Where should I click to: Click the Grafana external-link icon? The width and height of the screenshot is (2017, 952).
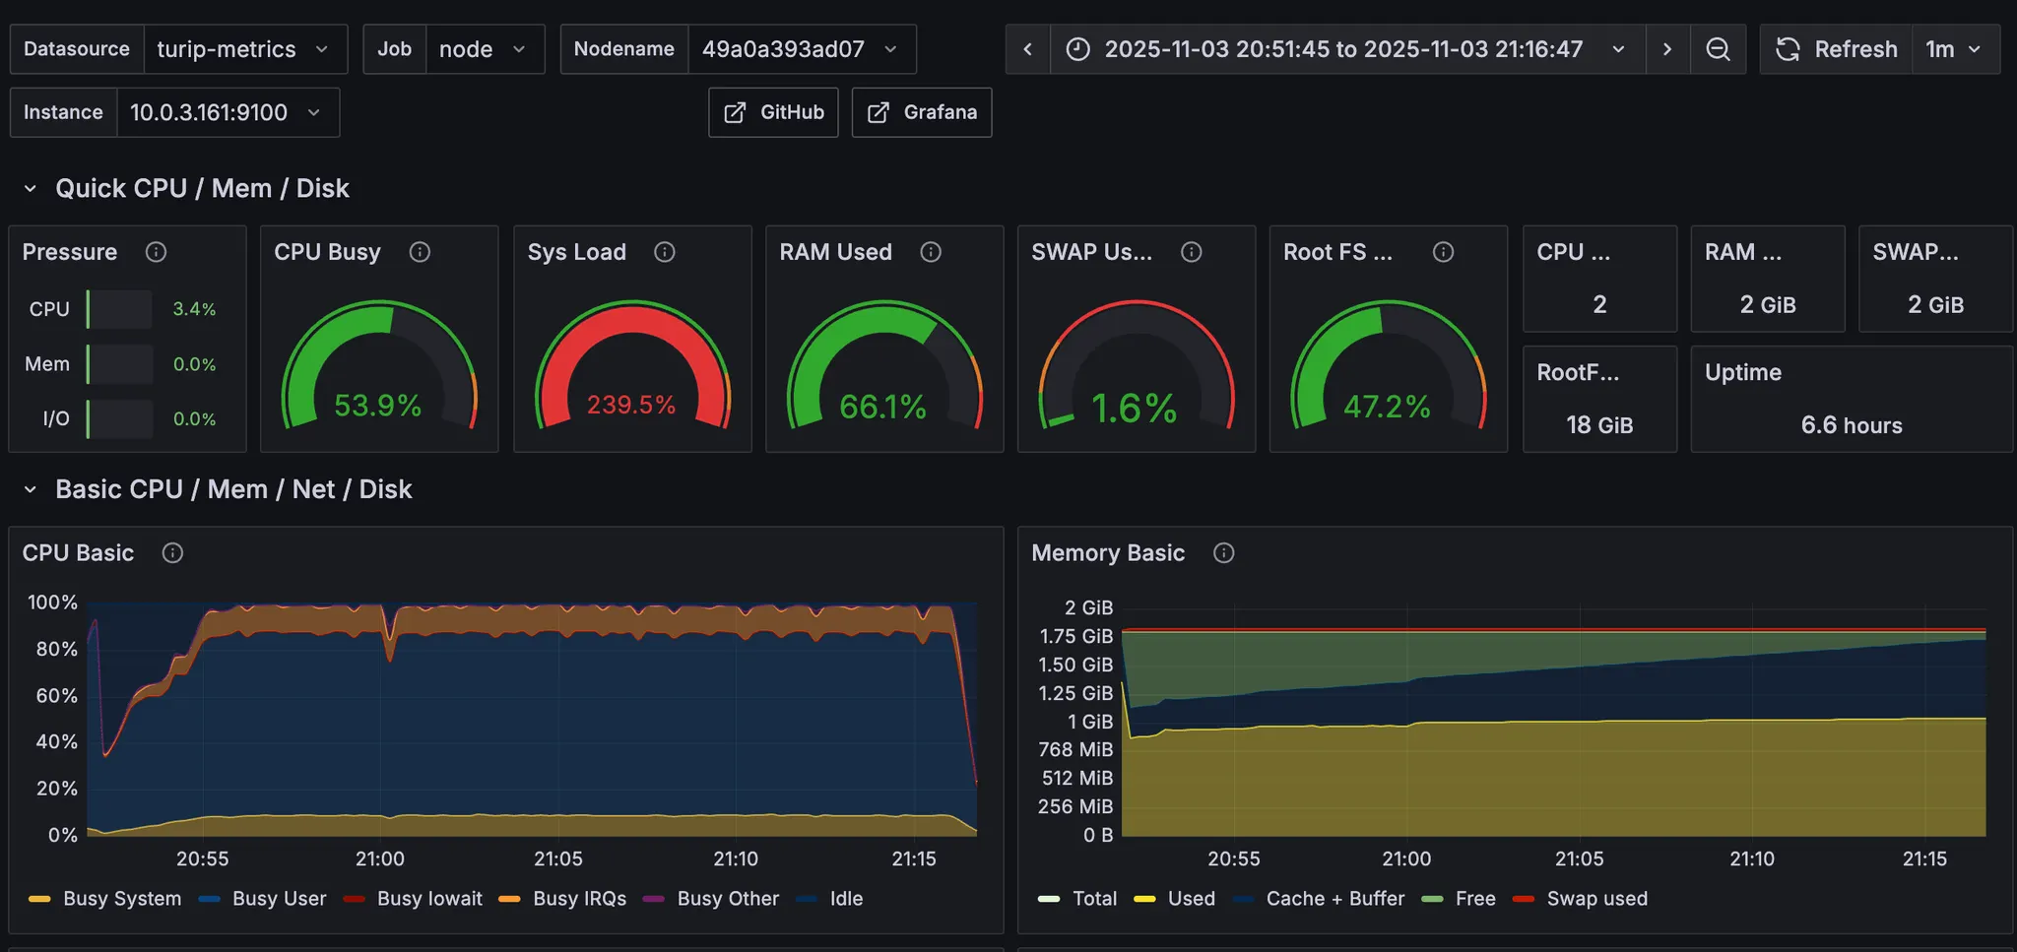point(878,112)
